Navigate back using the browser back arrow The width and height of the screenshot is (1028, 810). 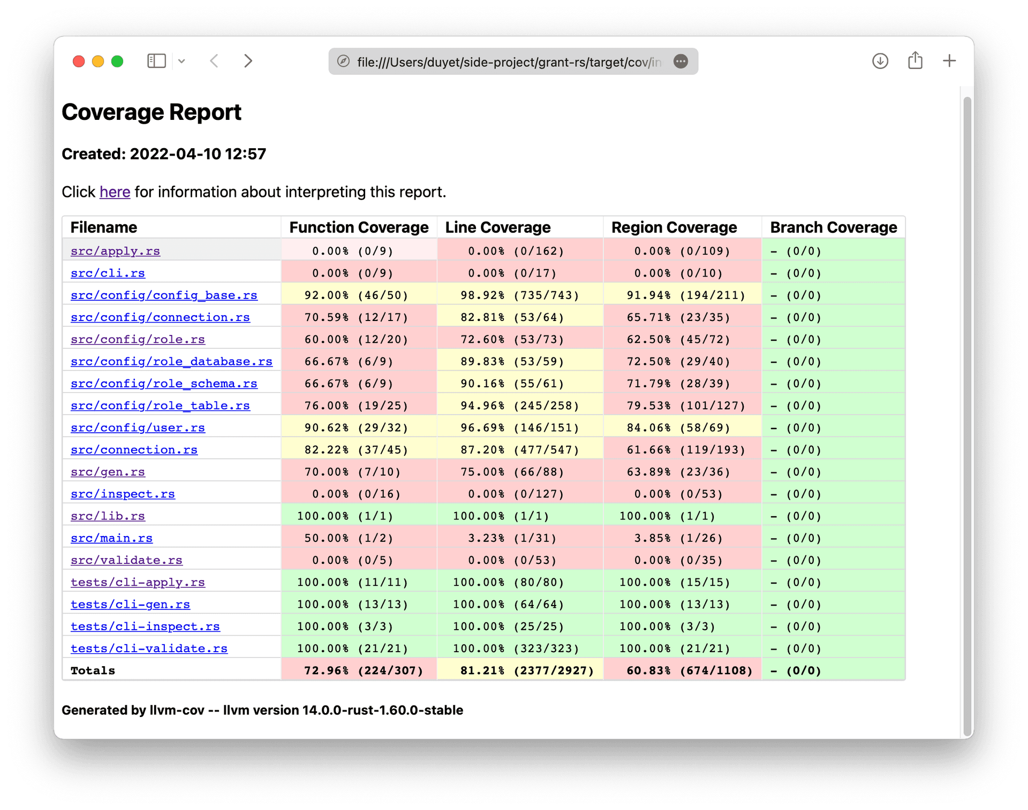click(x=214, y=61)
